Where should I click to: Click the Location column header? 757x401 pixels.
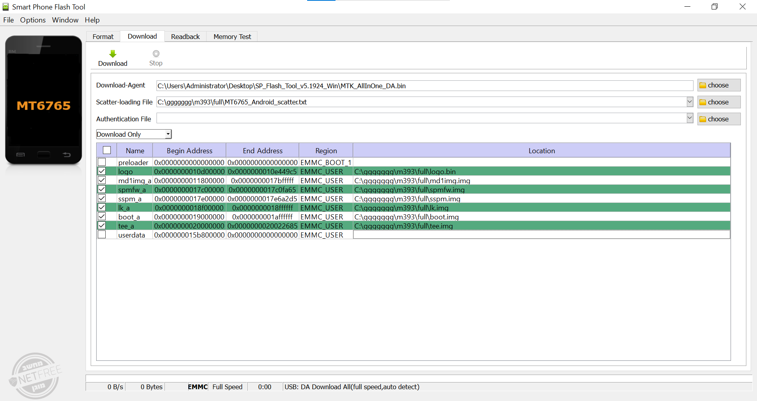click(x=541, y=150)
